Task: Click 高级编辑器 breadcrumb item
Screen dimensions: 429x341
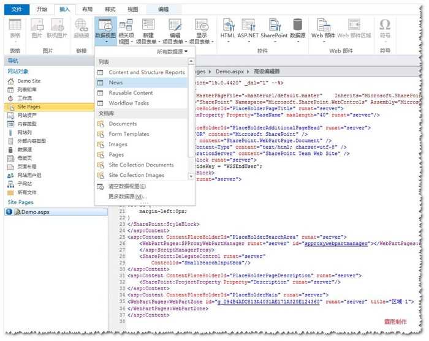Action: tap(267, 72)
